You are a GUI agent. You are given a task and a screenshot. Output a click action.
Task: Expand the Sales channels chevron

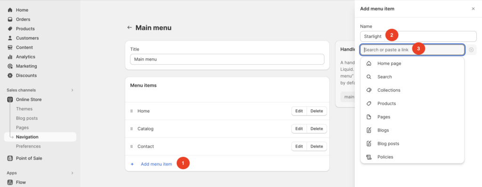click(72, 90)
